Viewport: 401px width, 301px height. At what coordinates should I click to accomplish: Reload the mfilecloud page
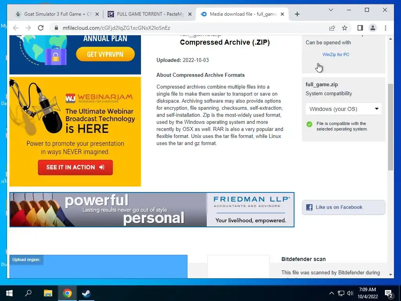point(41,28)
